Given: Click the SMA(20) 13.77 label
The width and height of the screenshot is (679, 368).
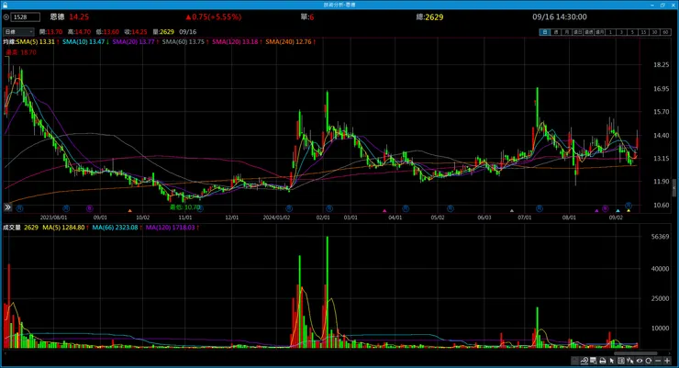Looking at the screenshot, I should coord(133,41).
